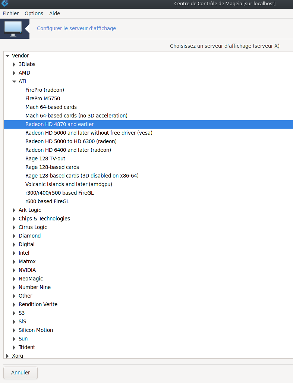Expand the Trident vendor node
The width and height of the screenshot is (293, 383).
click(14, 347)
